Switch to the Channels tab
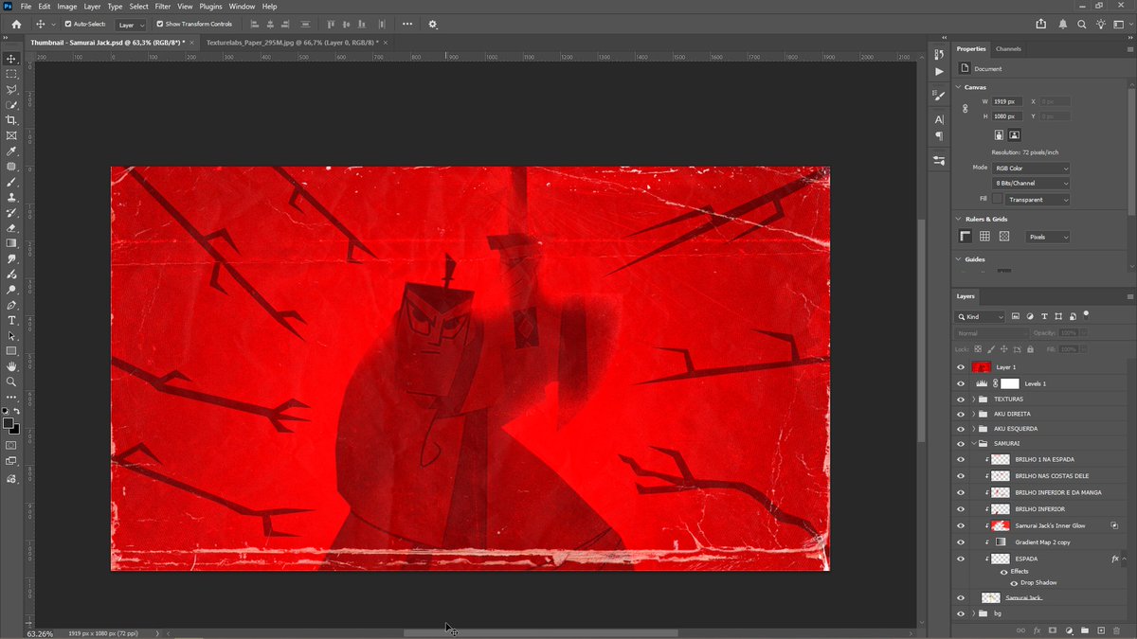1137x639 pixels. [1008, 48]
